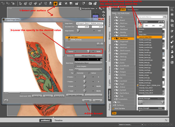Click the viewport pan arrows icon
This screenshot has width=175, height=127.
pyautogui.click(x=104, y=15)
